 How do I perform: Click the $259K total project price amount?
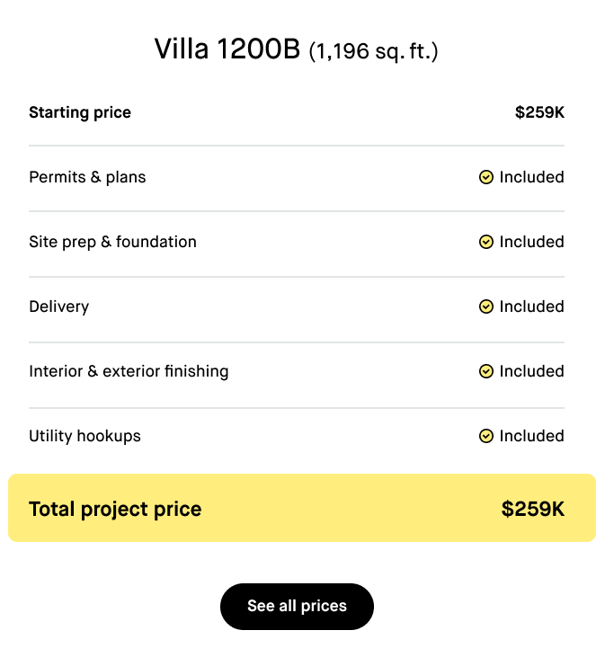click(x=533, y=509)
